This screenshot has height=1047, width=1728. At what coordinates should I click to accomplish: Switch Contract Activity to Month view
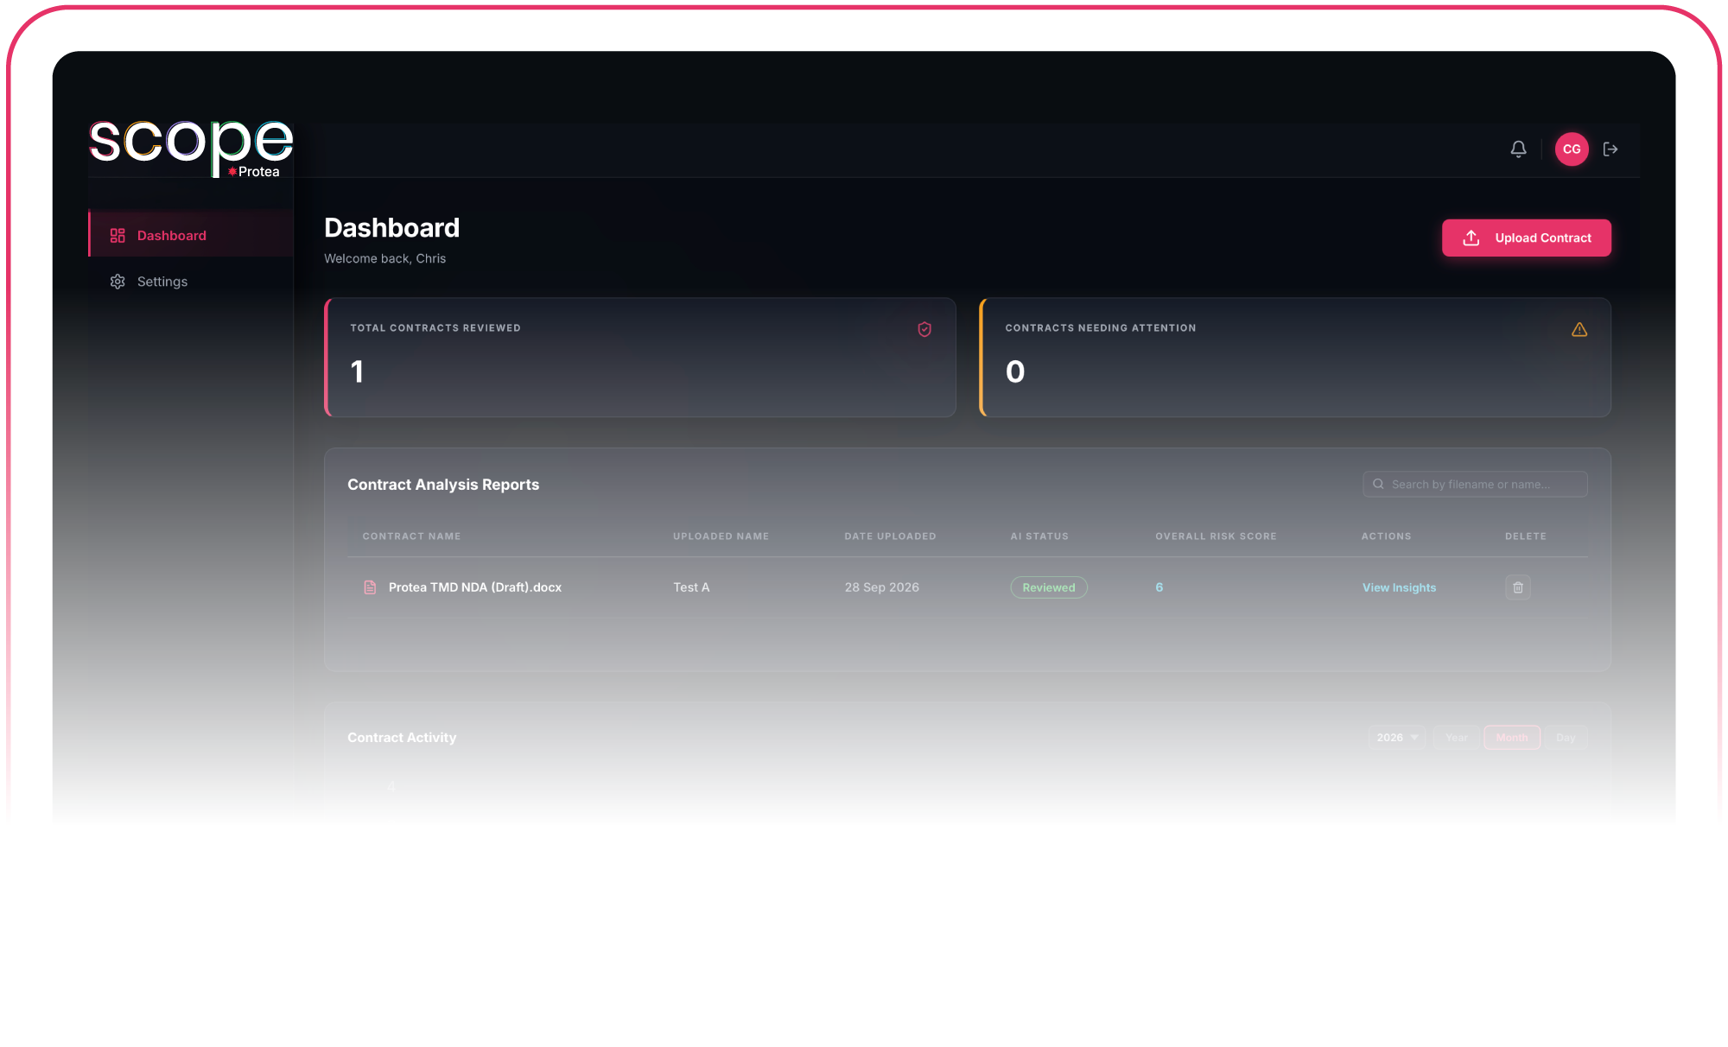click(1512, 738)
